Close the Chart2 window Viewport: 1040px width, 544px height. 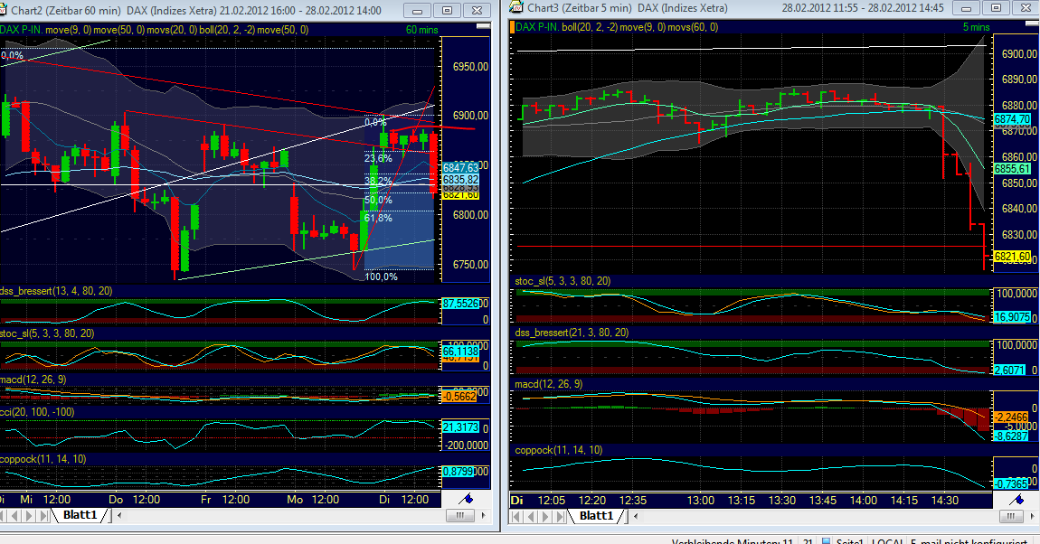[x=477, y=10]
